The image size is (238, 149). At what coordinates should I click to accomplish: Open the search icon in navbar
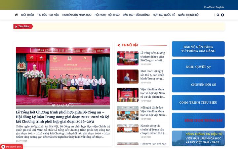tap(218, 15)
